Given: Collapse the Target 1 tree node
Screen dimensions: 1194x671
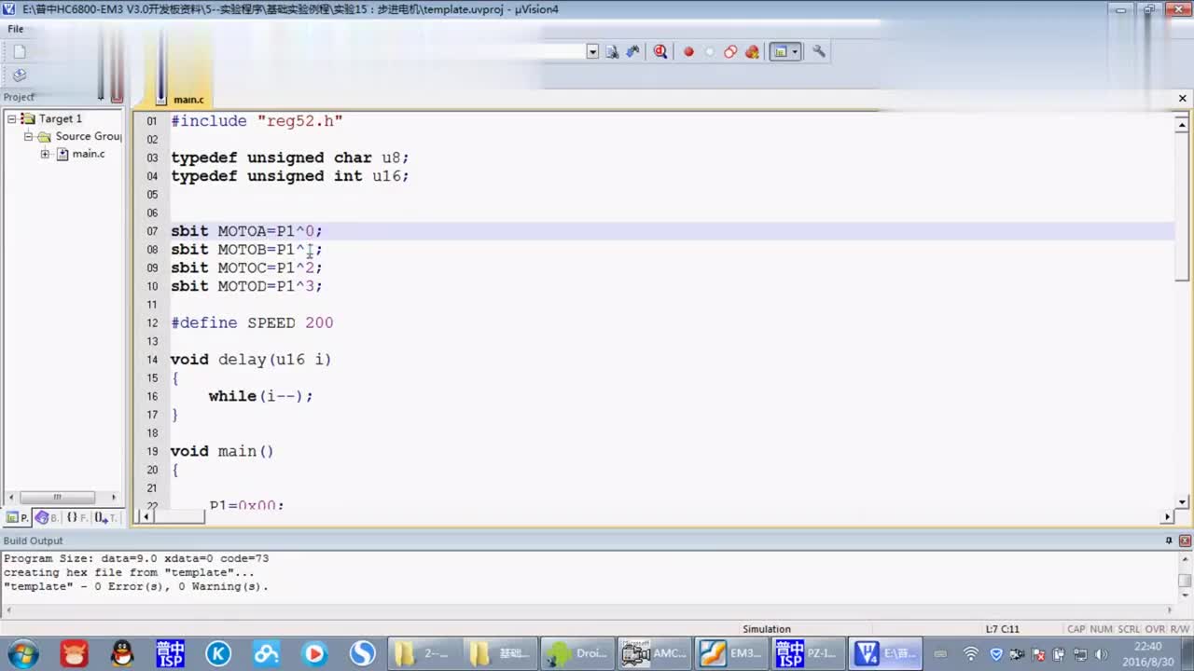Looking at the screenshot, I should tap(12, 118).
